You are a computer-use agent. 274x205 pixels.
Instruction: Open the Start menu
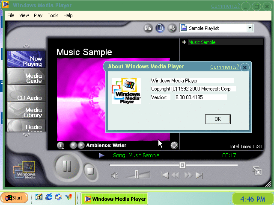pos(14,198)
